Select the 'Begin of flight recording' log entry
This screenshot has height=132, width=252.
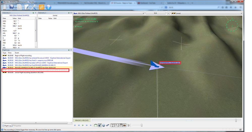click(x=37, y=56)
